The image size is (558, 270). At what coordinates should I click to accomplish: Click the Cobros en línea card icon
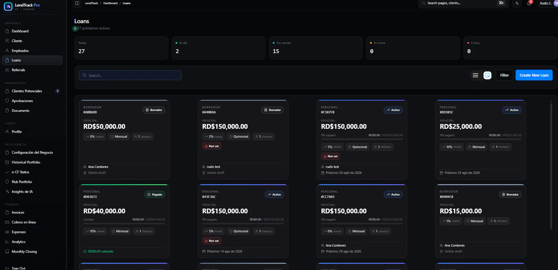click(7, 222)
